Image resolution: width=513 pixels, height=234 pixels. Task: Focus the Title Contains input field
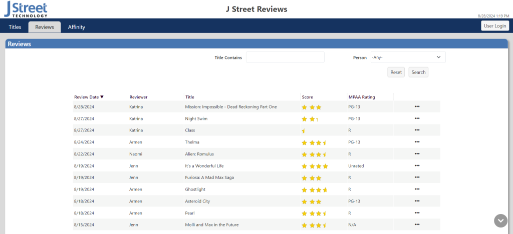point(285,57)
